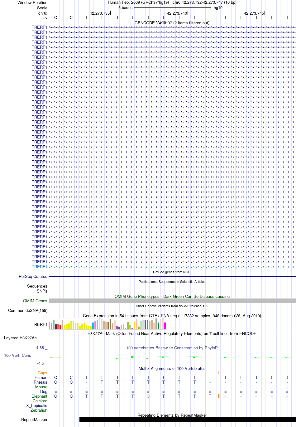Click the Dog alignment row label

(44, 391)
